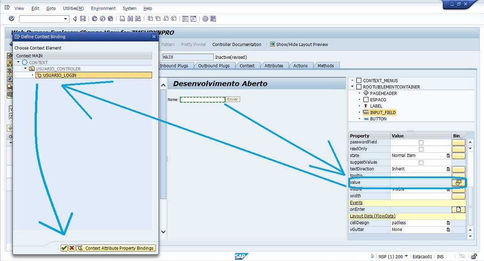
Task: Check the suggestValues checkbox
Action: [x=421, y=163]
